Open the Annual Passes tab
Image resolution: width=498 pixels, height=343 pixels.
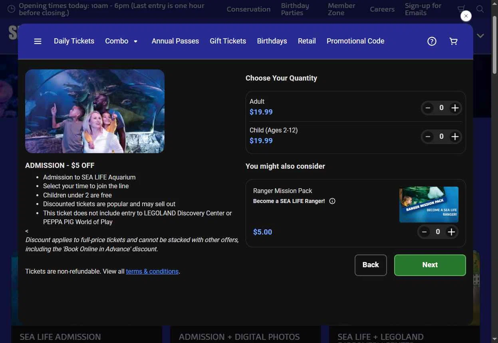175,41
